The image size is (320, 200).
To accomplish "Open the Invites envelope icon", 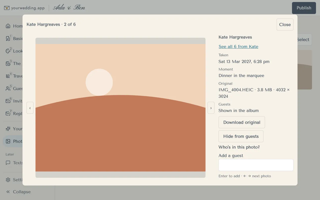I will (x=8, y=101).
